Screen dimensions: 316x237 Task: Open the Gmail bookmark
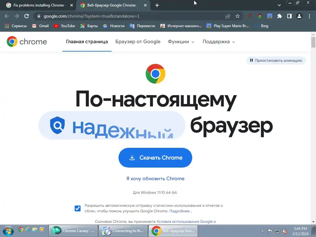tap(40, 26)
